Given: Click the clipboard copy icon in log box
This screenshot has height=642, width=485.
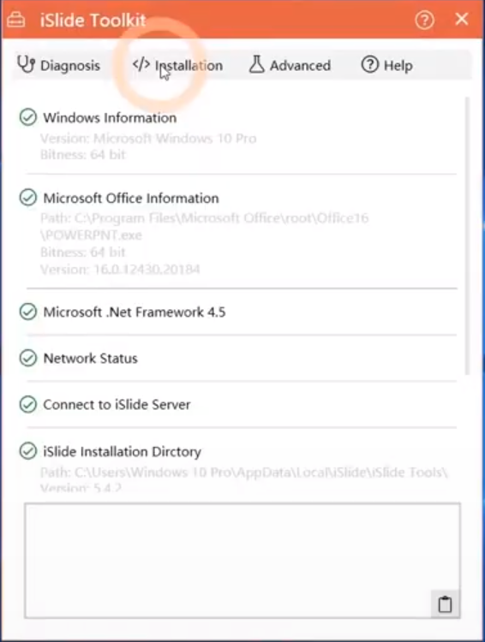Looking at the screenshot, I should coord(446,604).
